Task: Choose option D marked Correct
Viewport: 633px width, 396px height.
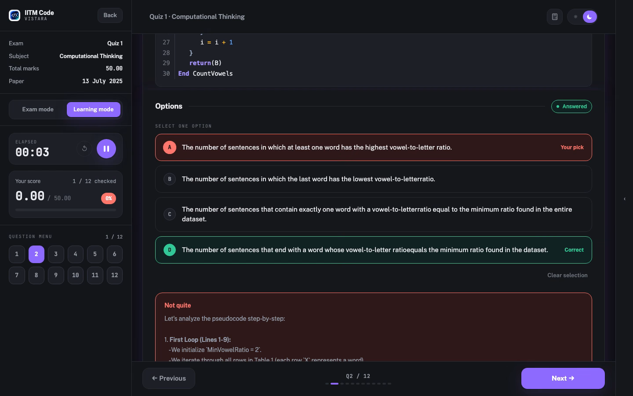Action: point(374,250)
